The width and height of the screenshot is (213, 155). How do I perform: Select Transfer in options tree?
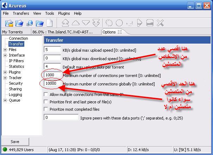[16, 44]
